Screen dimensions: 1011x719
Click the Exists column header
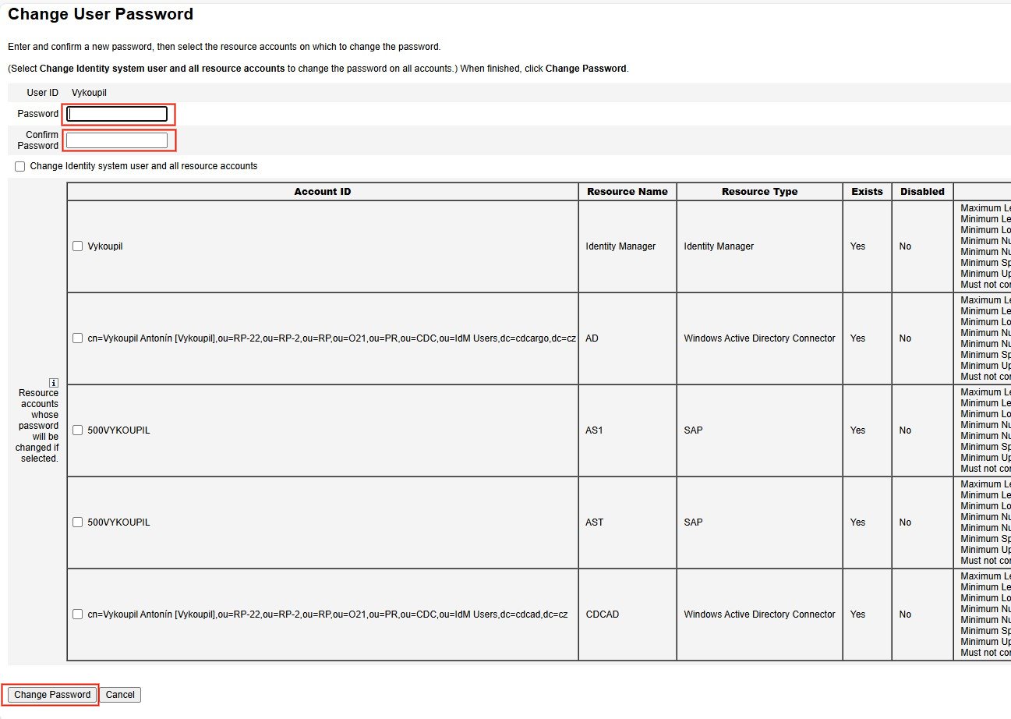[x=867, y=192]
